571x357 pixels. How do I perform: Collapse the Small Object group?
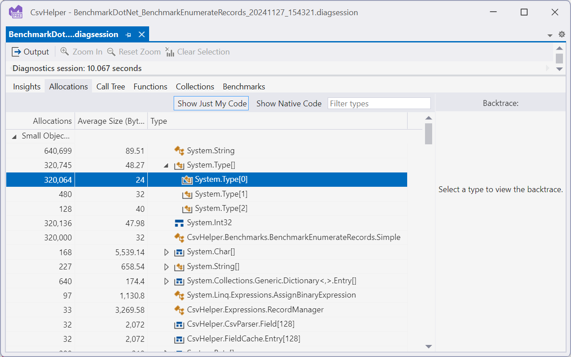click(x=14, y=136)
